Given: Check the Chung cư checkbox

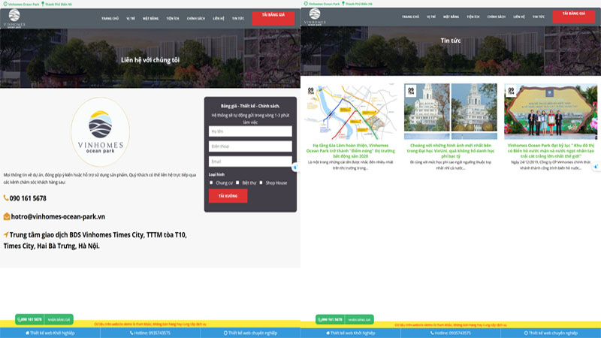Looking at the screenshot, I should coord(211,182).
